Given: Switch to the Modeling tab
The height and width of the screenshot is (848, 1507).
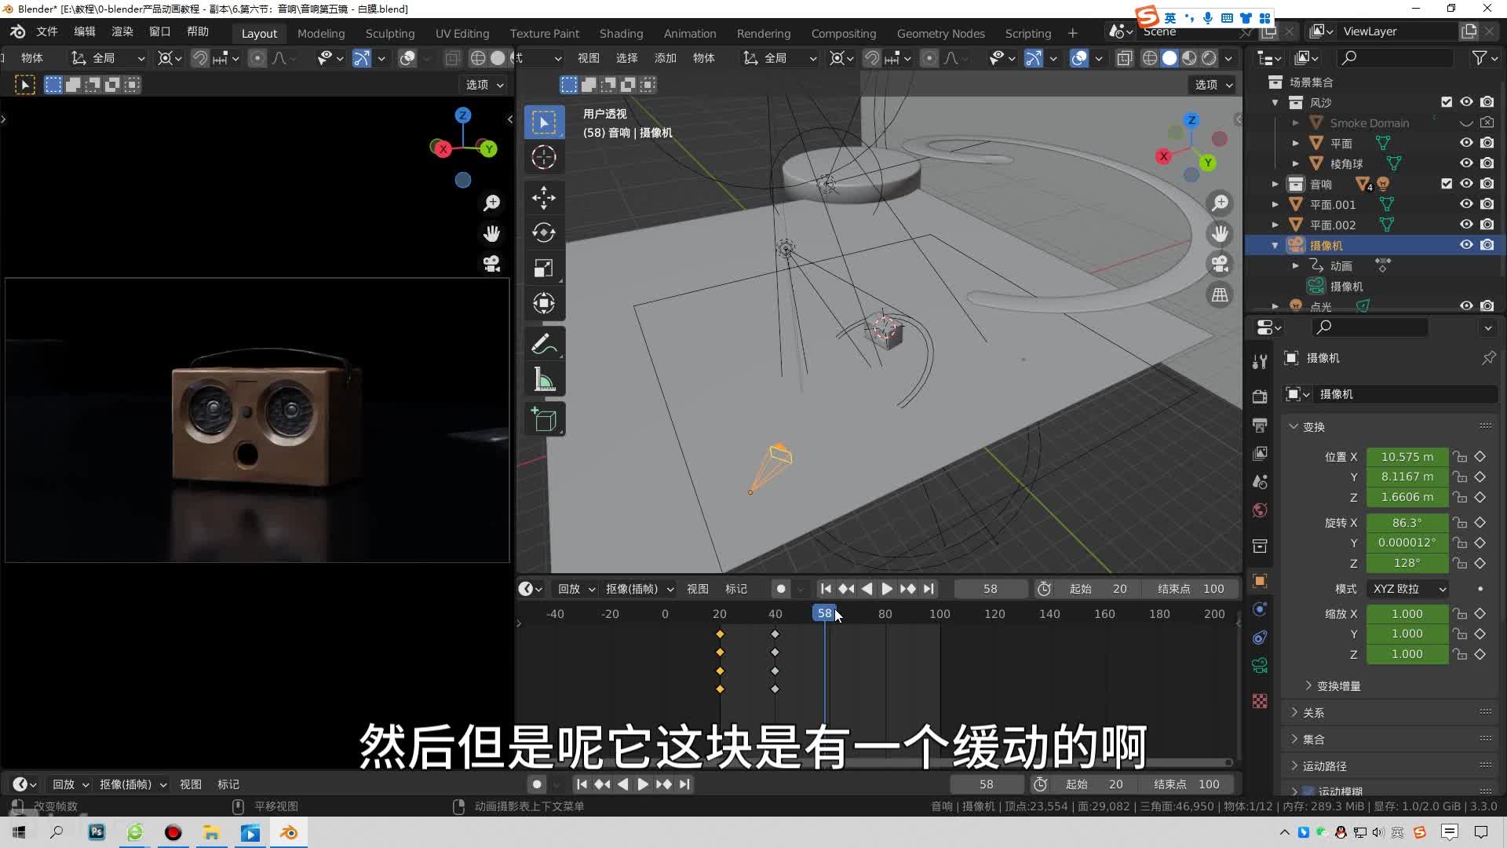Looking at the screenshot, I should pyautogui.click(x=321, y=32).
